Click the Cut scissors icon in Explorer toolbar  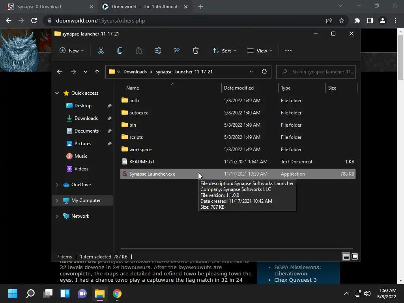pyautogui.click(x=101, y=51)
